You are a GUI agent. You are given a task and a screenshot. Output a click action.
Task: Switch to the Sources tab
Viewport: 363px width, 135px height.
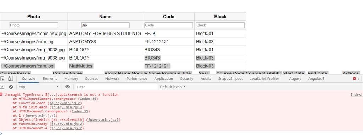coord(91,79)
